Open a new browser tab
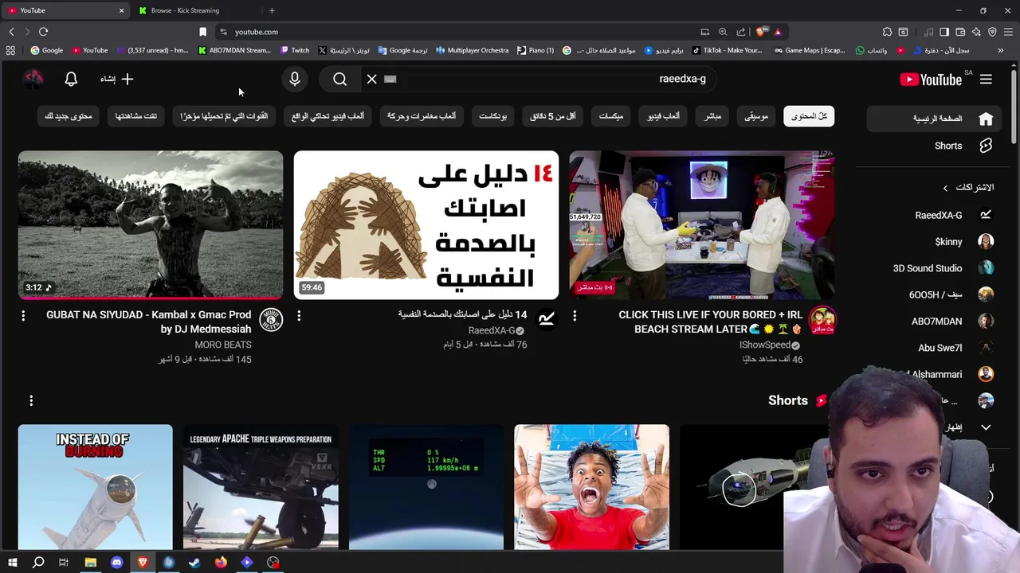1020x573 pixels. pyautogui.click(x=272, y=10)
